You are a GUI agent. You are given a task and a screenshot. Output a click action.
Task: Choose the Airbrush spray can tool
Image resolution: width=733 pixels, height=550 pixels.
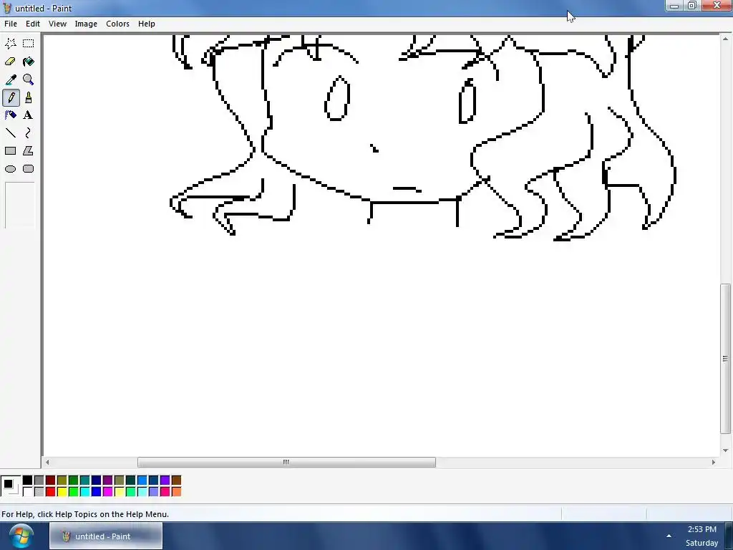click(x=10, y=115)
